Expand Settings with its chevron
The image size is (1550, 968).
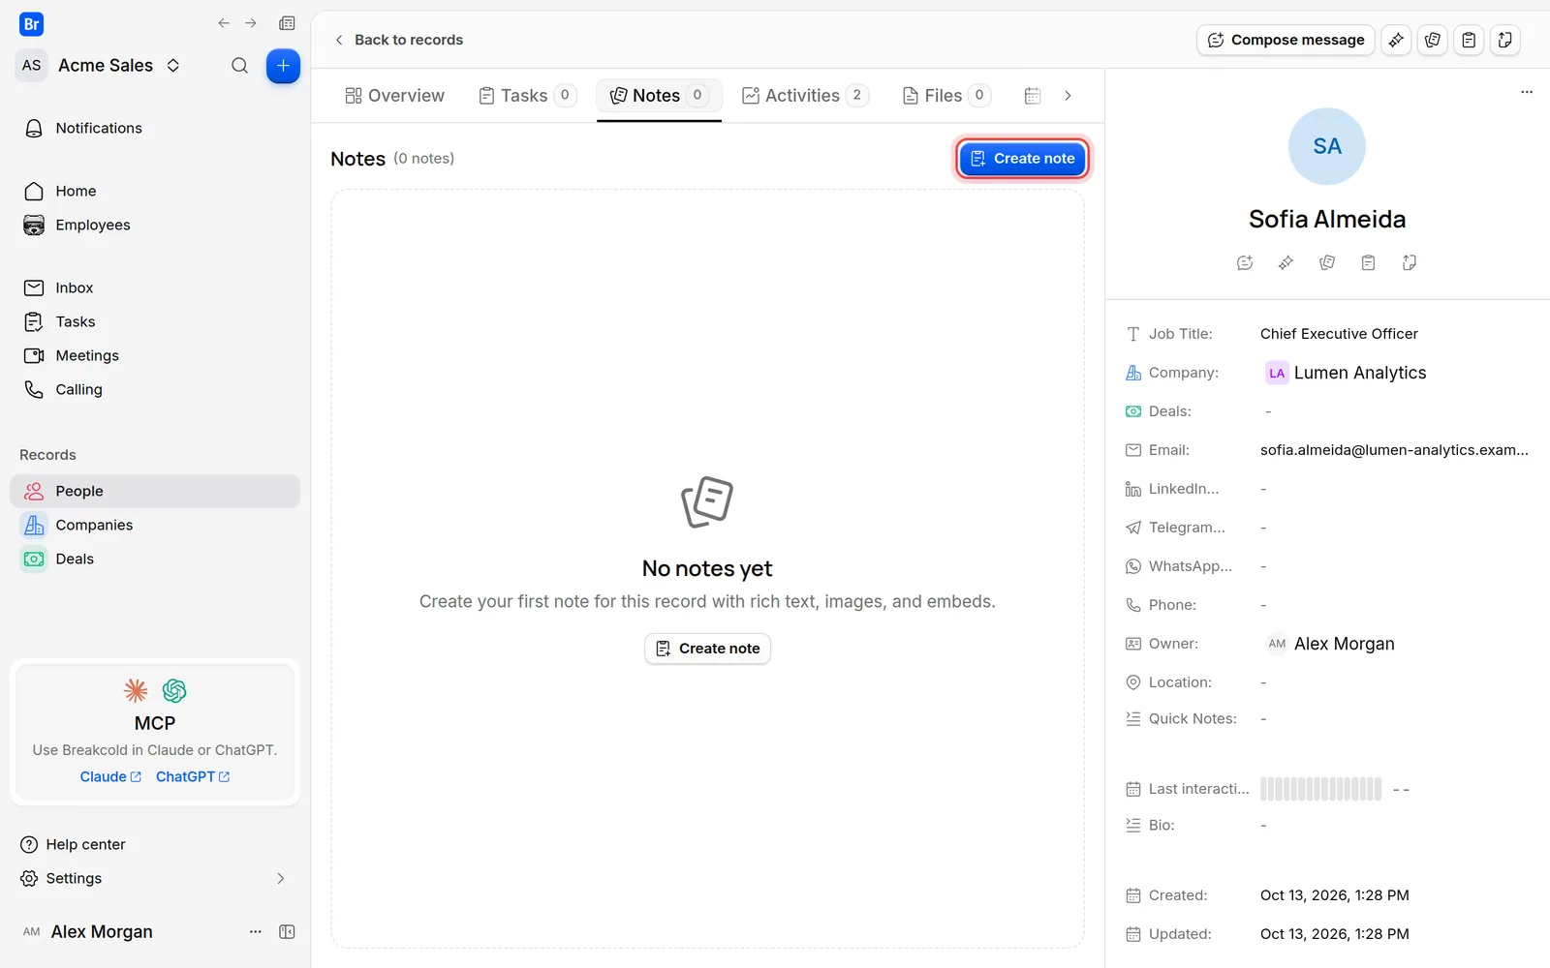pos(281,878)
